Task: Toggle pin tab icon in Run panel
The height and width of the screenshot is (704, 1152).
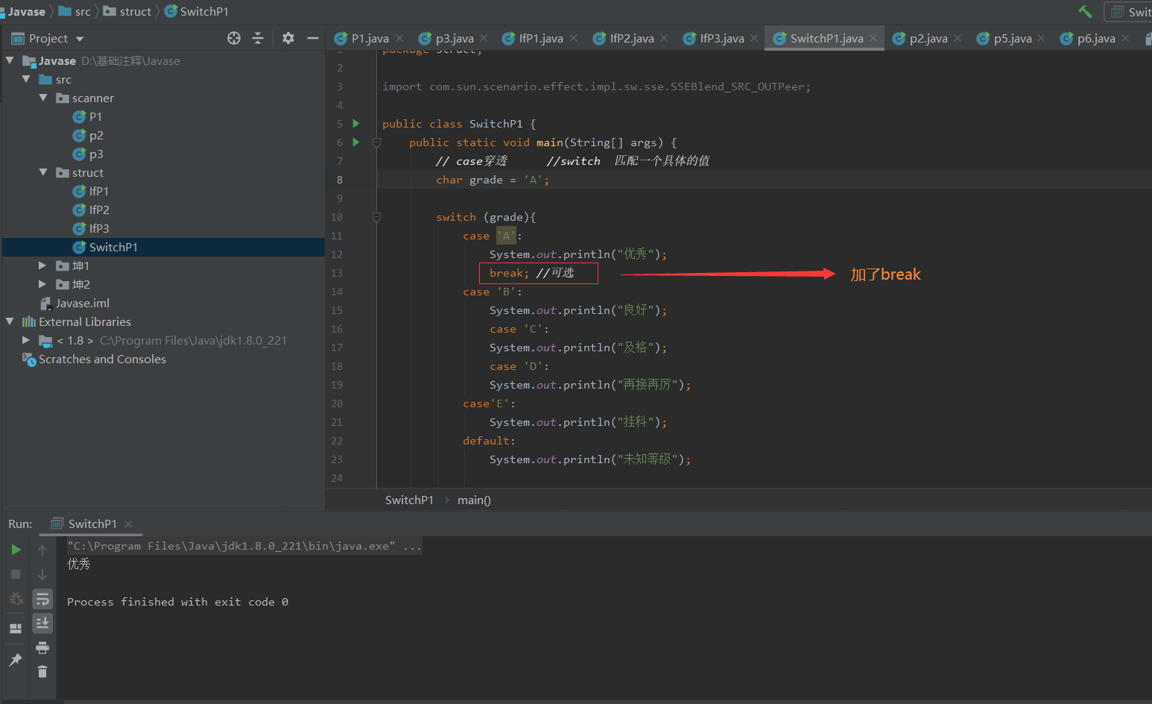Action: click(x=16, y=659)
